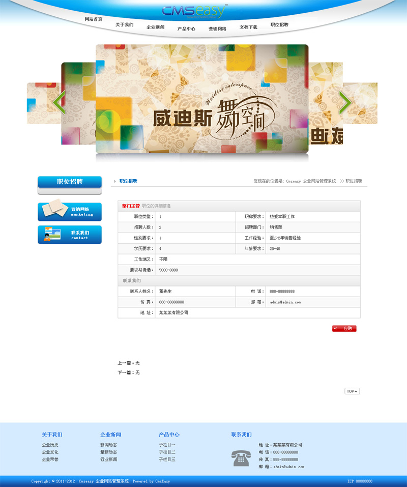Click the TOP back-to-top button
407x487 pixels.
pyautogui.click(x=352, y=391)
